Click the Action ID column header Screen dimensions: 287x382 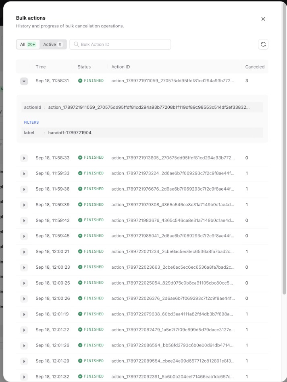coord(121,67)
